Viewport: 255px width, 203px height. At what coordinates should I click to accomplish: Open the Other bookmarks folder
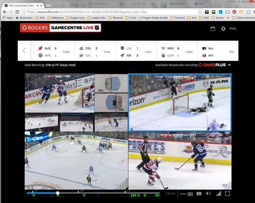coord(243,18)
